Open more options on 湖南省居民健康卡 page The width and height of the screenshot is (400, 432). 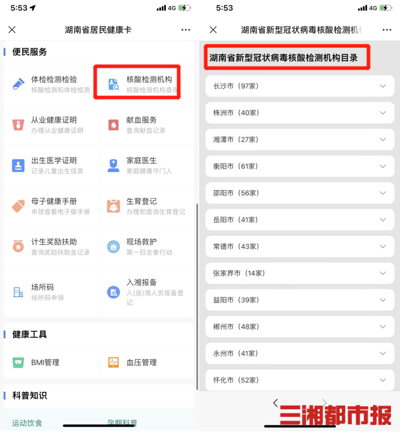pos(186,30)
